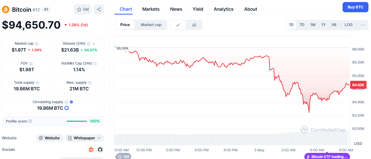
Task: Switch to the Chart tab
Action: [x=126, y=9]
